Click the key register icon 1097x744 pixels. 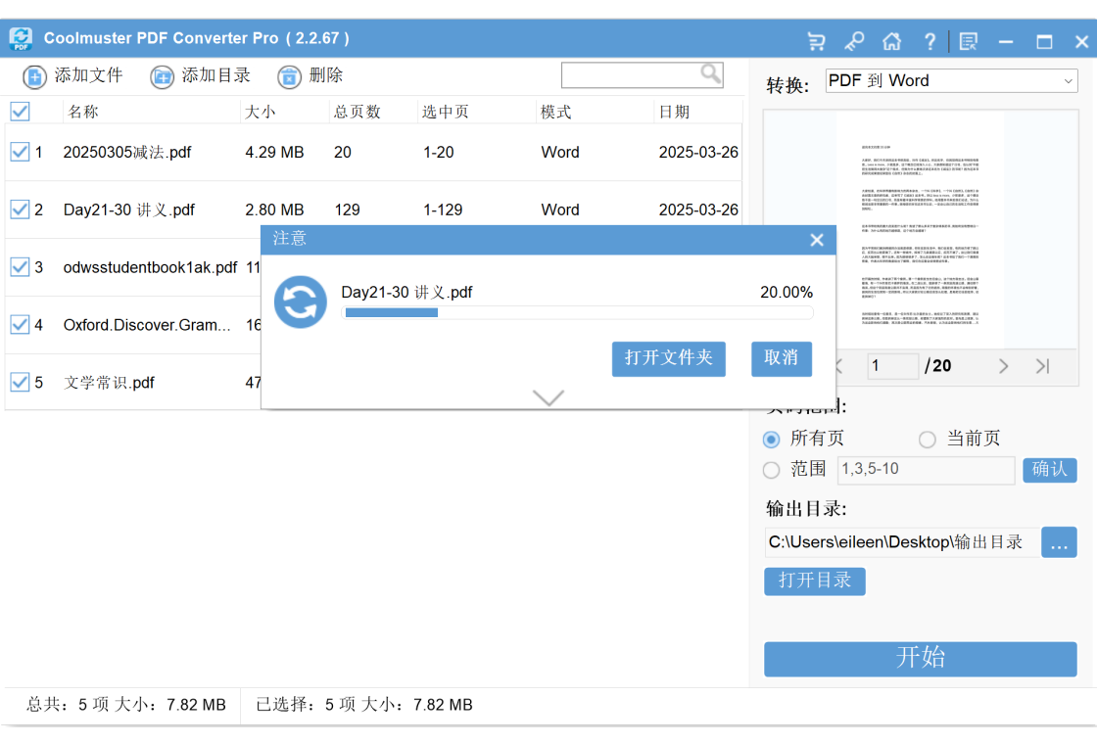click(x=854, y=41)
